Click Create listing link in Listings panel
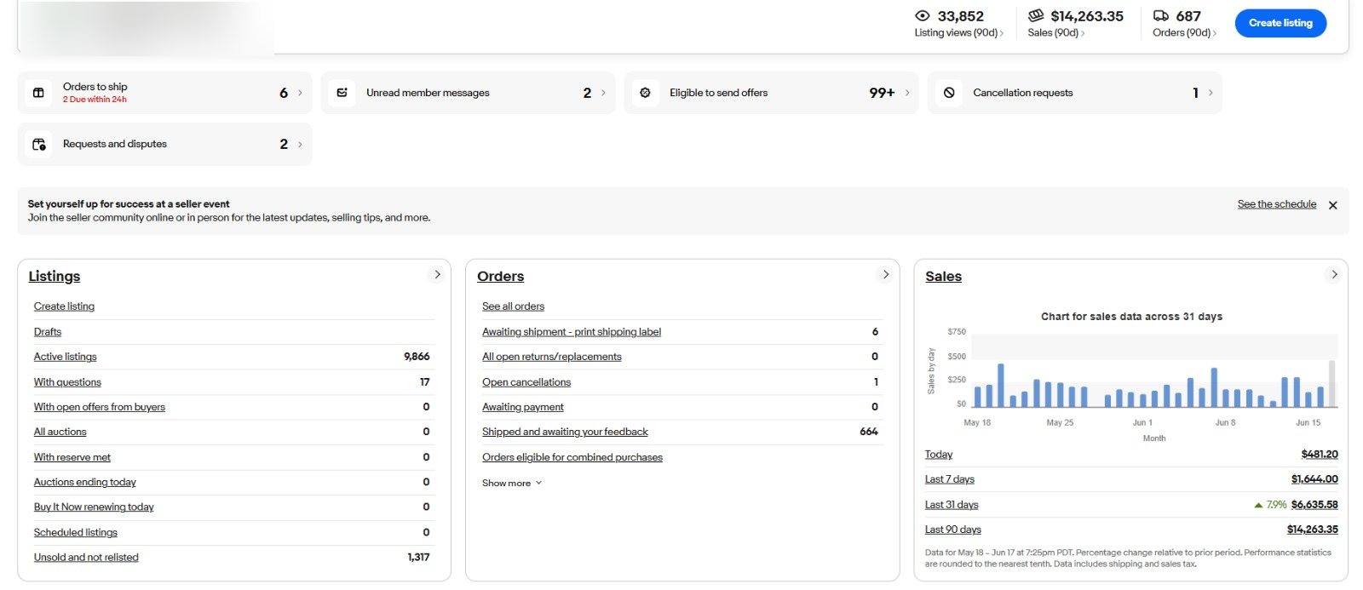 tap(64, 306)
